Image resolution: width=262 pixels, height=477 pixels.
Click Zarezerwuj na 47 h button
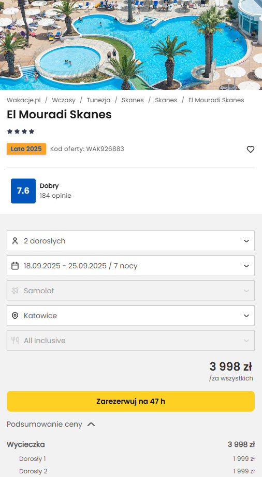[130, 401]
